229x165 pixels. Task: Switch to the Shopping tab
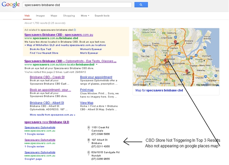pyautogui.click(x=69, y=16)
